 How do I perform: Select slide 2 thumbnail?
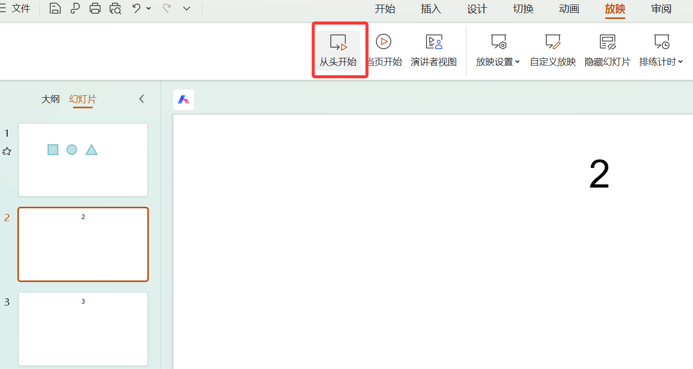(x=83, y=244)
